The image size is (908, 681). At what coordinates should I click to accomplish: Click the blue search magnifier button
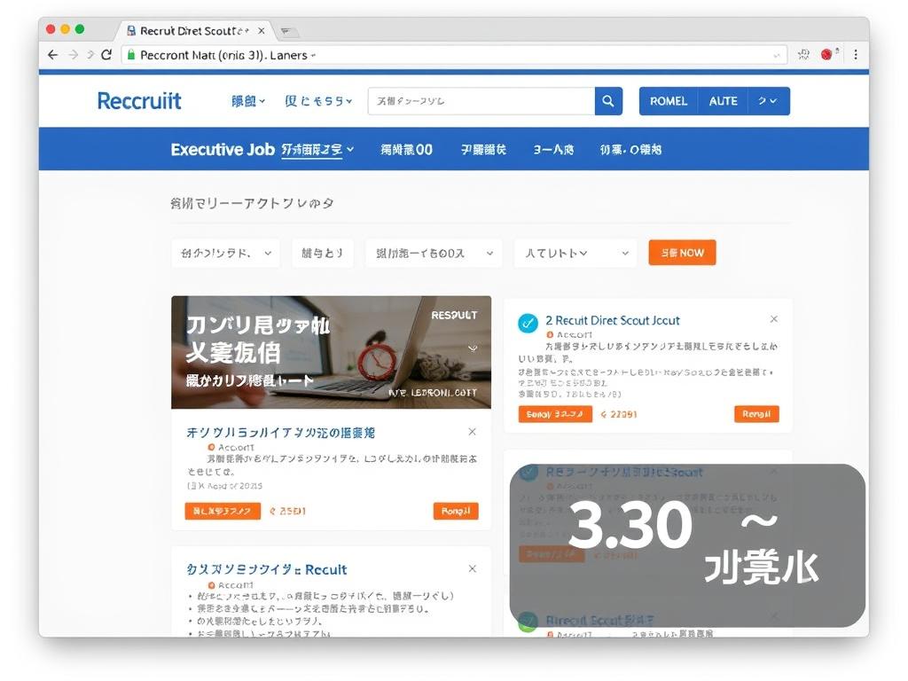tap(608, 101)
